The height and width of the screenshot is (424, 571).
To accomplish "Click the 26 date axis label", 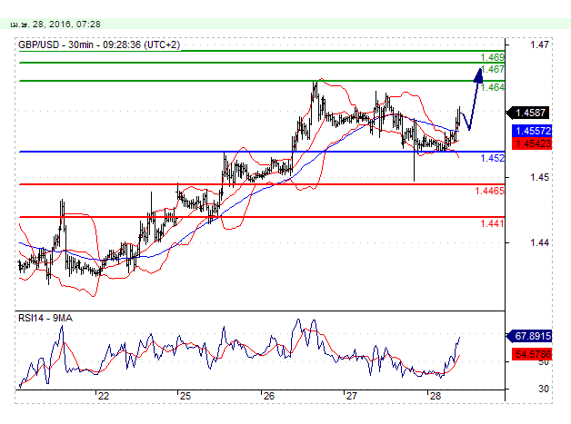I will tap(269, 396).
